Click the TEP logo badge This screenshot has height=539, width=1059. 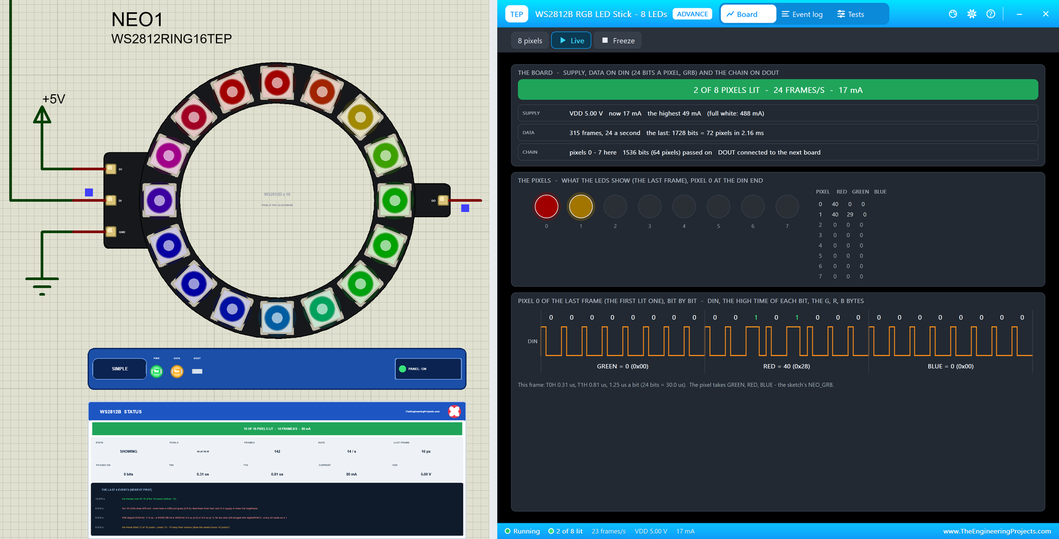[517, 14]
